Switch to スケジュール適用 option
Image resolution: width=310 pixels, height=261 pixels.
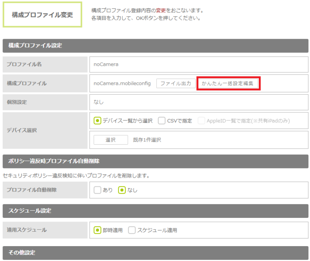click(x=132, y=230)
